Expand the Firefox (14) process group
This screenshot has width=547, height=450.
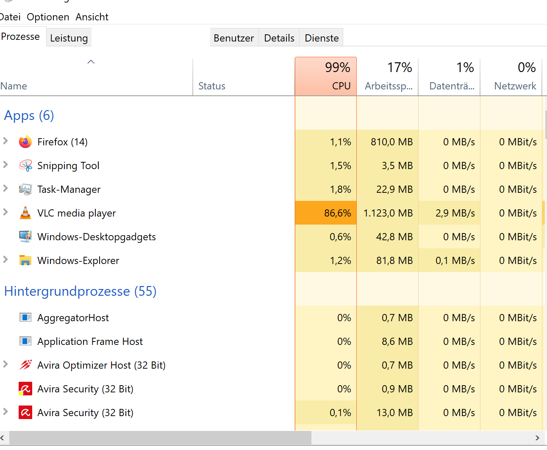point(6,141)
